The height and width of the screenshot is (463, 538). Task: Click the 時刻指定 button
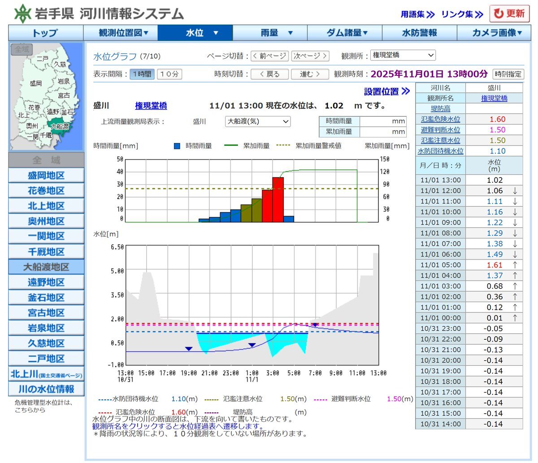[508, 74]
